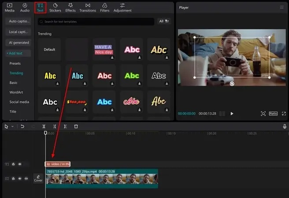Delete right of playhead
This screenshot has height=198, width=289.
point(65,126)
